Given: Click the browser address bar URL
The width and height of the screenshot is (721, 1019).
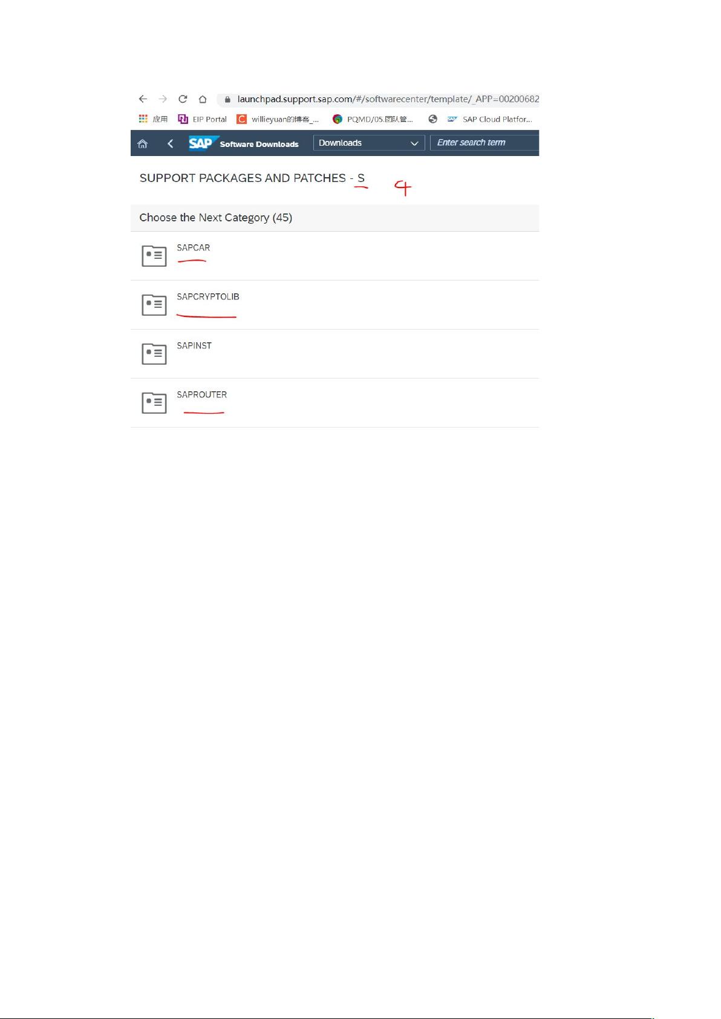Looking at the screenshot, I should pos(388,99).
